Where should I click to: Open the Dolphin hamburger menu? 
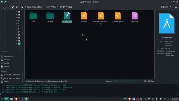click(176, 7)
